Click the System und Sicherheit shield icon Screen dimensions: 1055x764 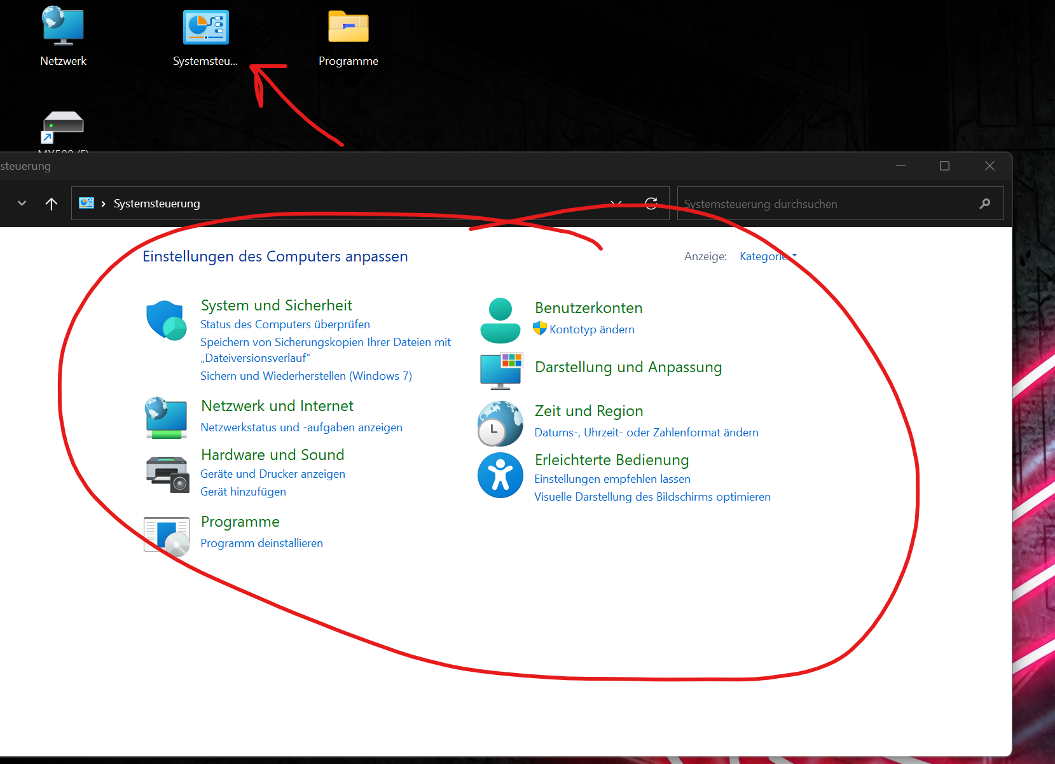(x=166, y=321)
